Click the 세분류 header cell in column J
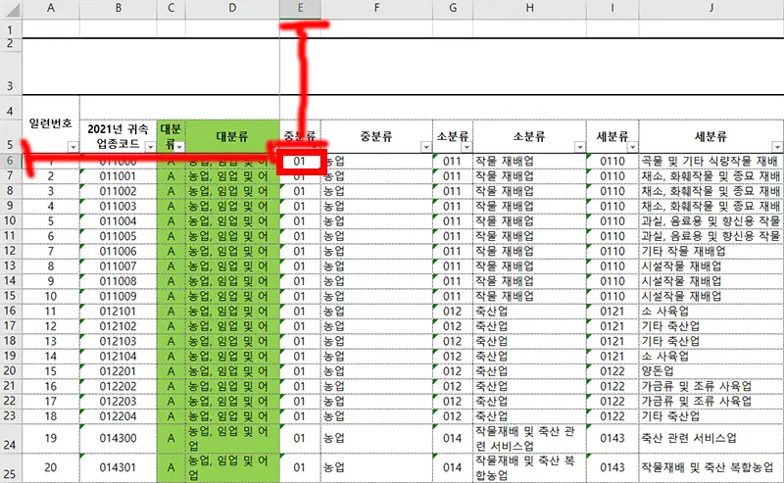The height and width of the screenshot is (483, 784). (711, 136)
